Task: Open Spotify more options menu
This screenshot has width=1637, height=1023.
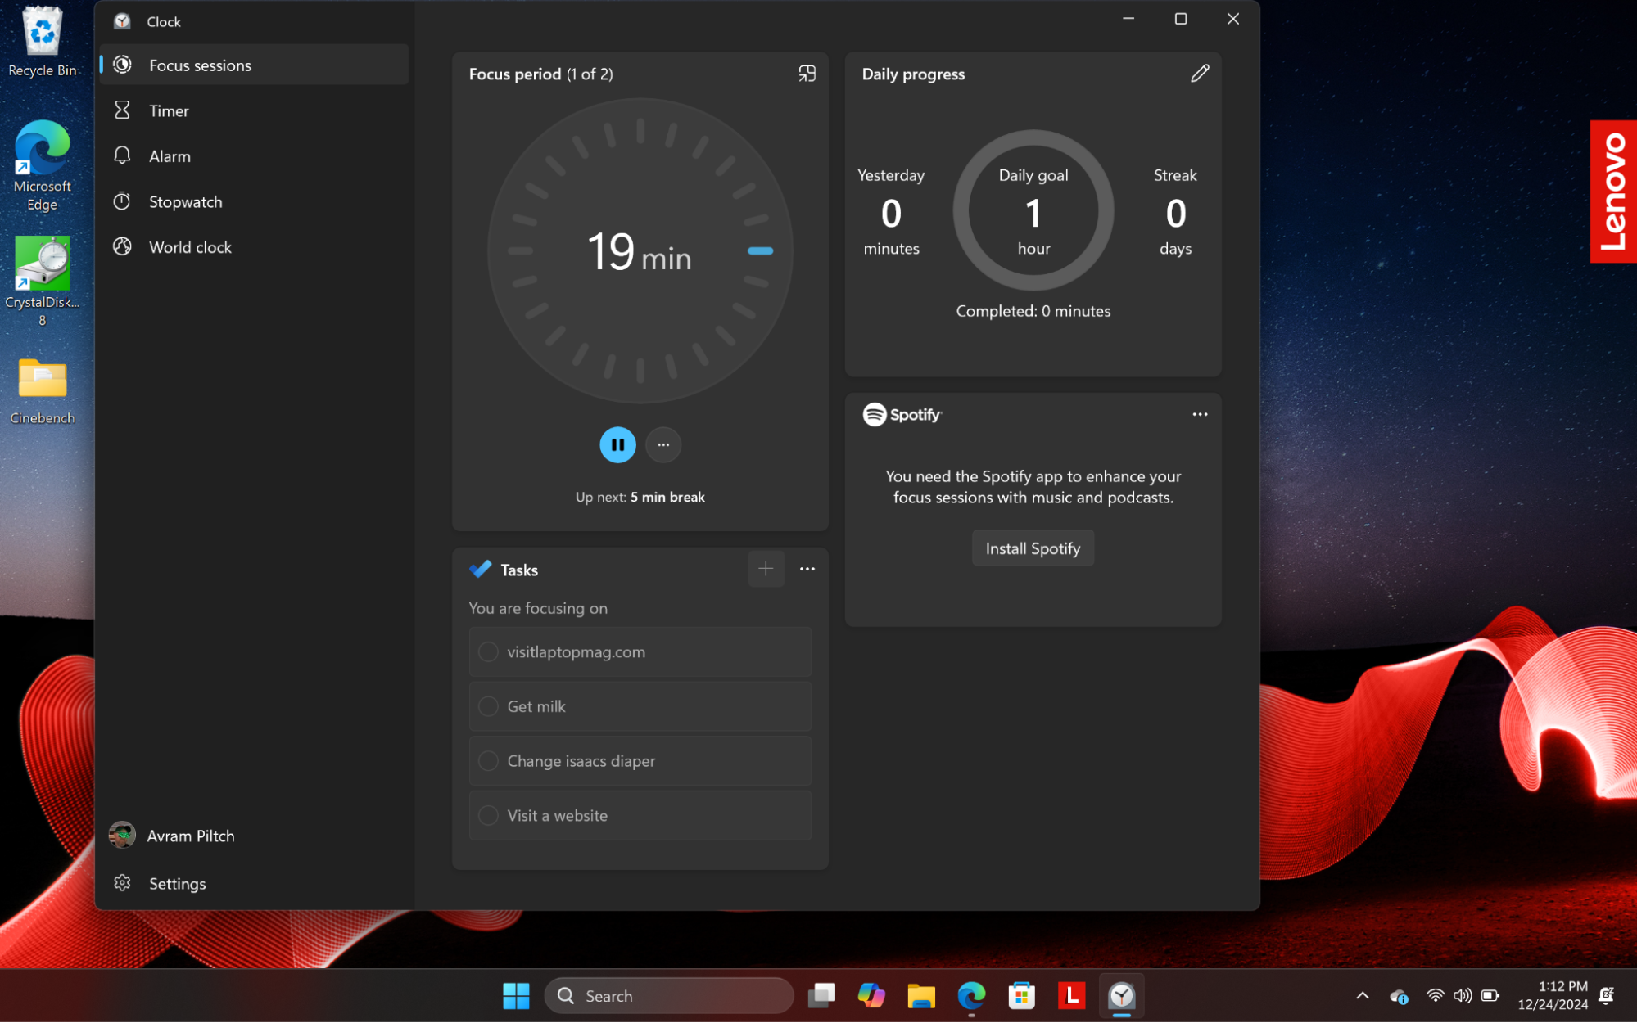Action: point(1200,413)
